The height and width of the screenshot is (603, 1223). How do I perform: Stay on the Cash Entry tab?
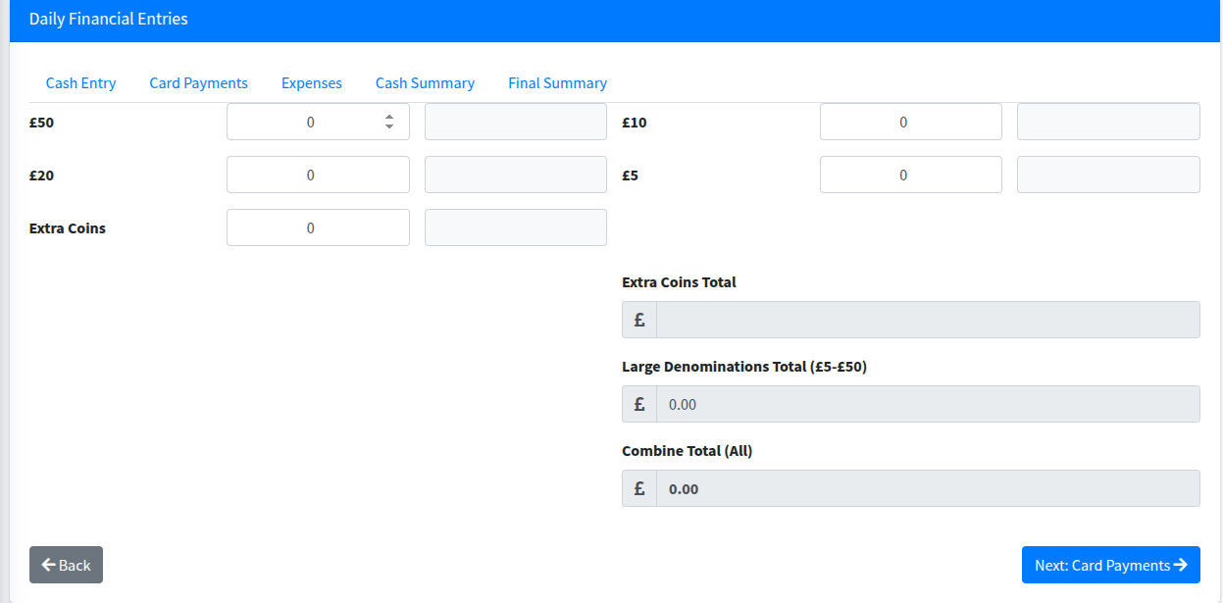pos(80,82)
